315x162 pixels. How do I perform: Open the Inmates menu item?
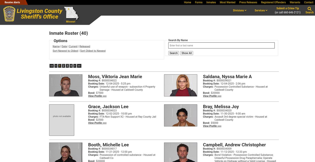point(211,2)
